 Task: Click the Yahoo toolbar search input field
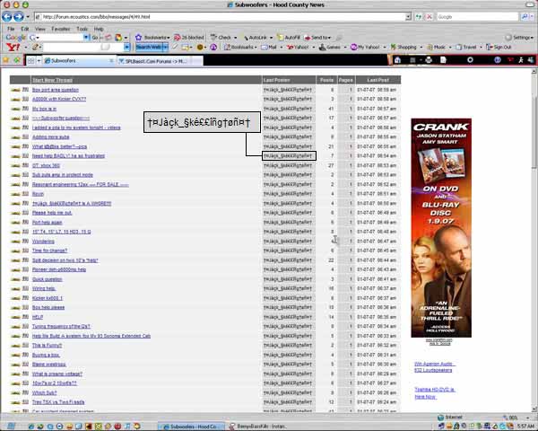click(x=82, y=47)
